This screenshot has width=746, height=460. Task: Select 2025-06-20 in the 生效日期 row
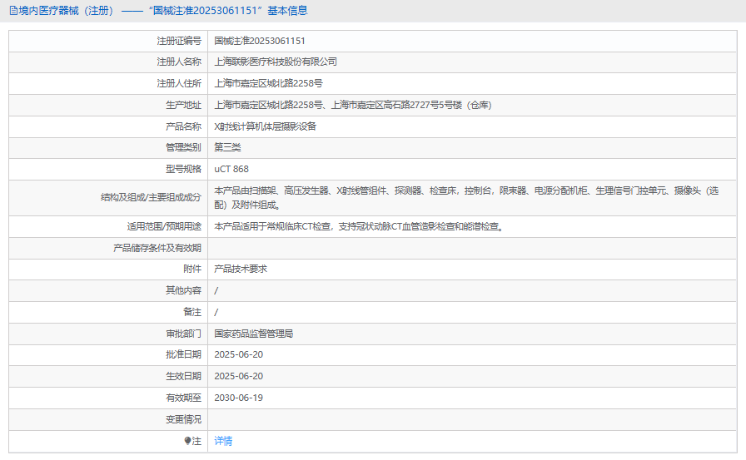238,376
